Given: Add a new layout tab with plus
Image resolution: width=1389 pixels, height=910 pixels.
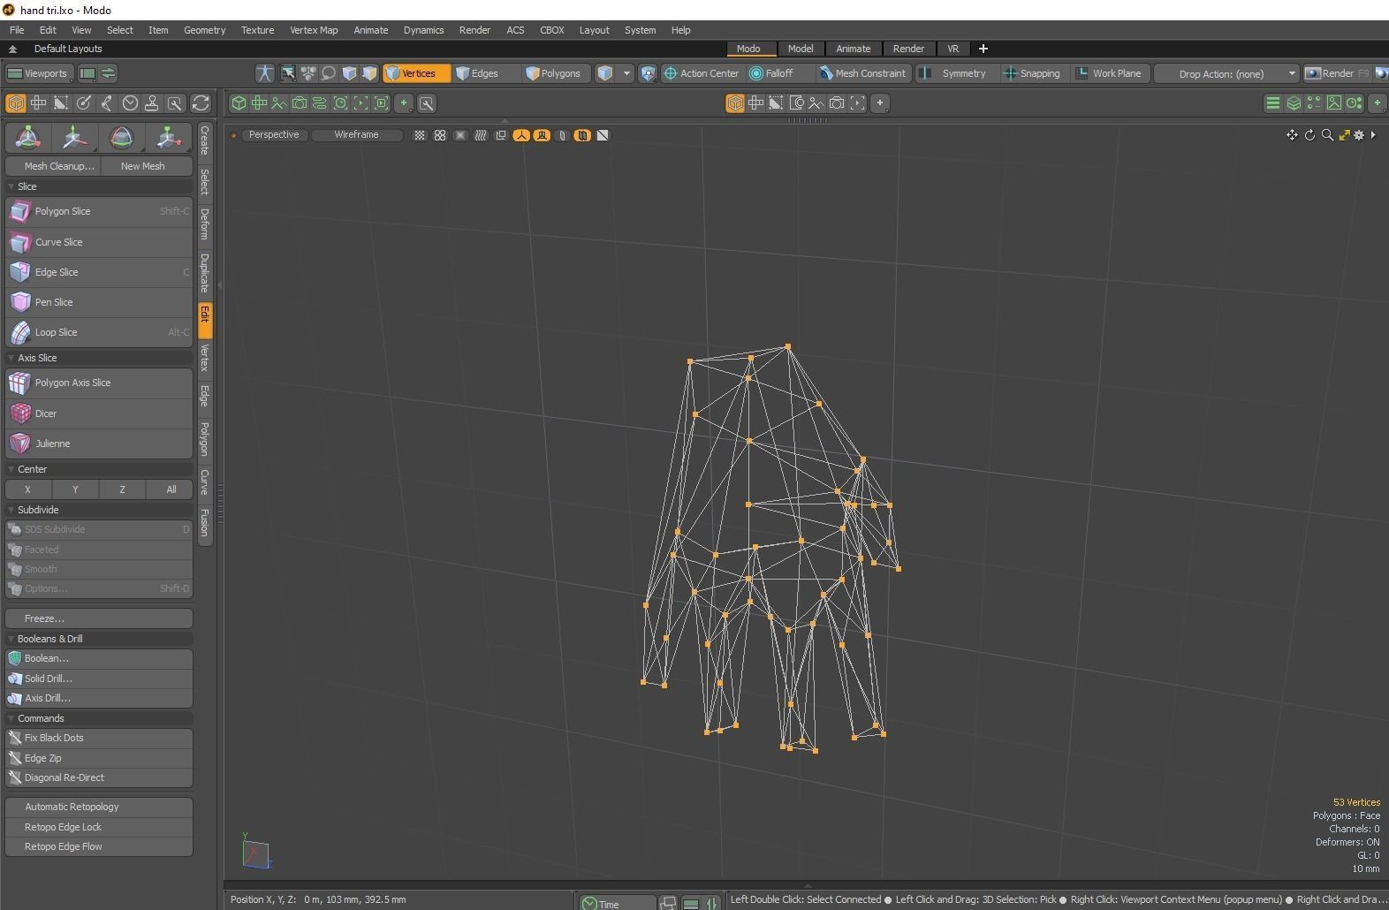Looking at the screenshot, I should click(983, 49).
